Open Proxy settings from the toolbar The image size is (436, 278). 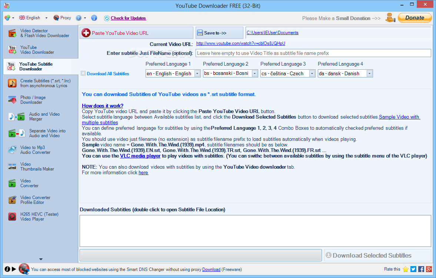click(x=62, y=18)
